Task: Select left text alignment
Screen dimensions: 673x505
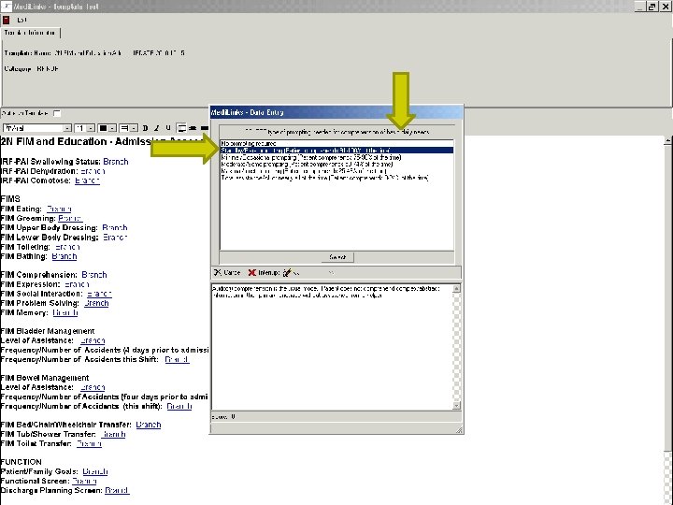Action: click(182, 128)
